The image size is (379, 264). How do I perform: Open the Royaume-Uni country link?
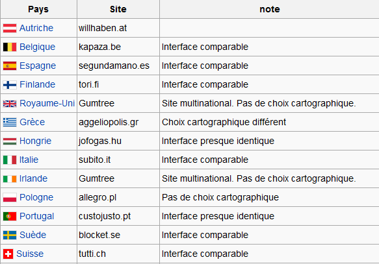[x=47, y=103]
